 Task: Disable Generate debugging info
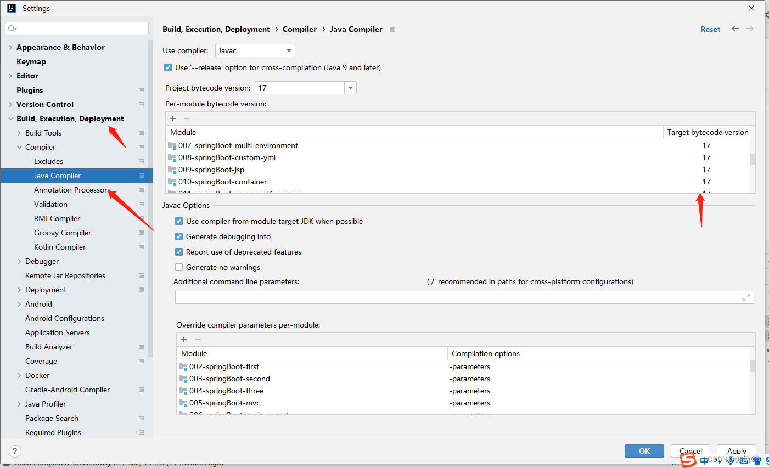coord(179,237)
